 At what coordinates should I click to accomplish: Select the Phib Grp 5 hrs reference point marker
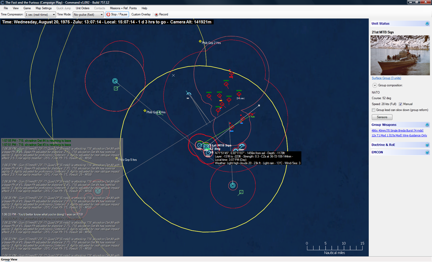coord(117,158)
